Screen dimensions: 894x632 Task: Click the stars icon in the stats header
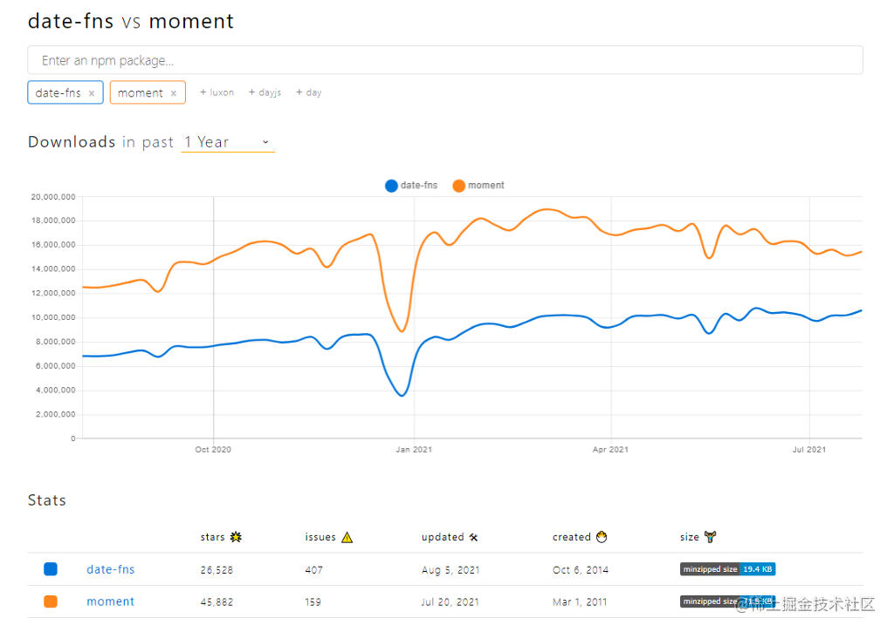236,537
